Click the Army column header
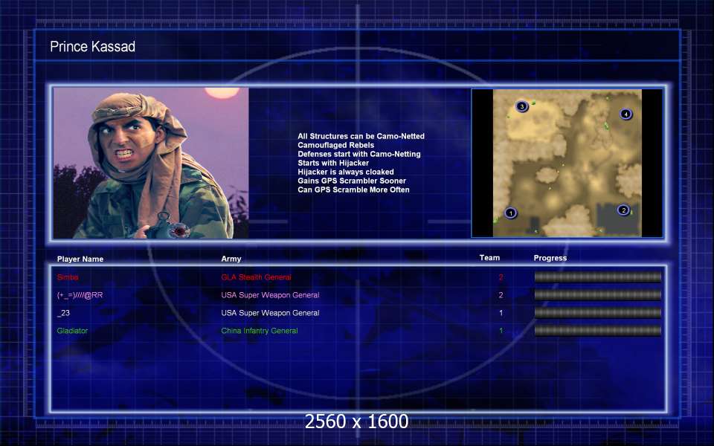Screen dimensions: 714x446 coord(231,259)
